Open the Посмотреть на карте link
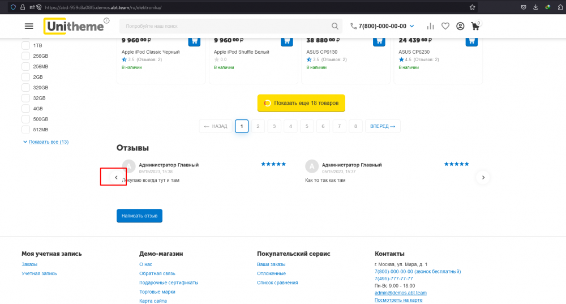The height and width of the screenshot is (304, 566). coord(398,299)
